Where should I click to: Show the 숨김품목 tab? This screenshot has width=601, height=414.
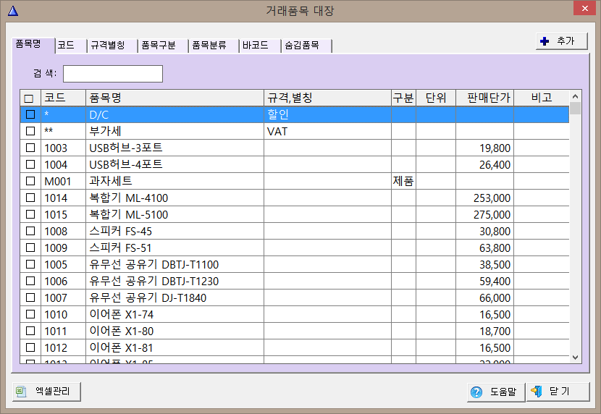click(306, 46)
